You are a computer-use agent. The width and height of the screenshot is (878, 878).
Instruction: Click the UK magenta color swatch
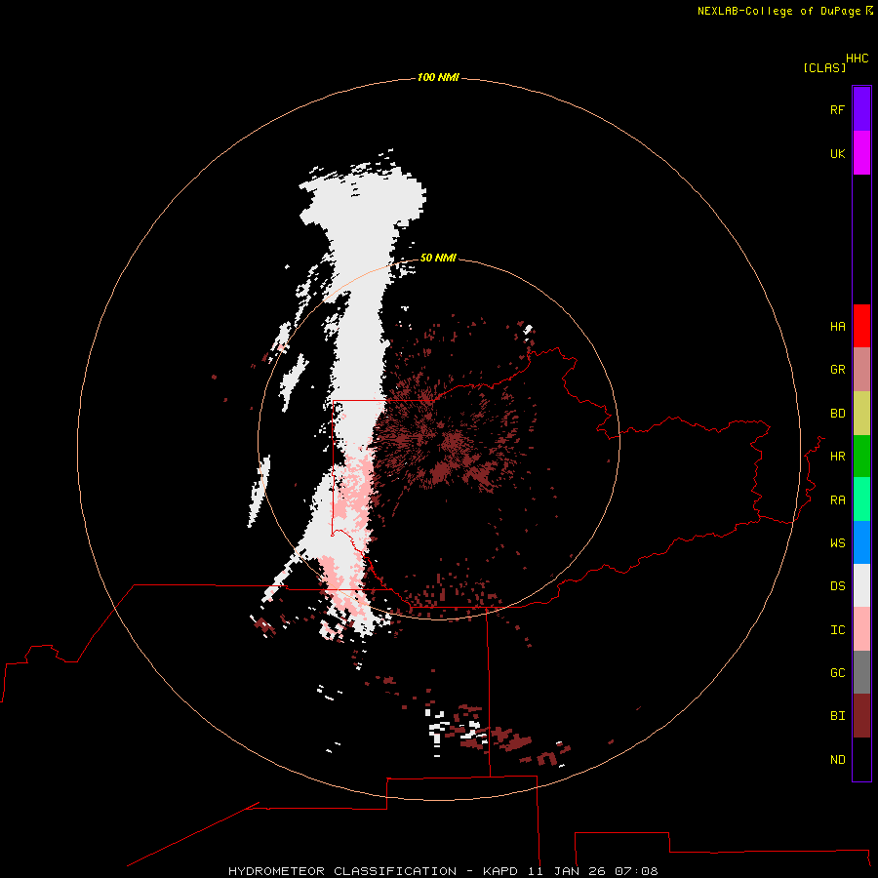click(861, 153)
